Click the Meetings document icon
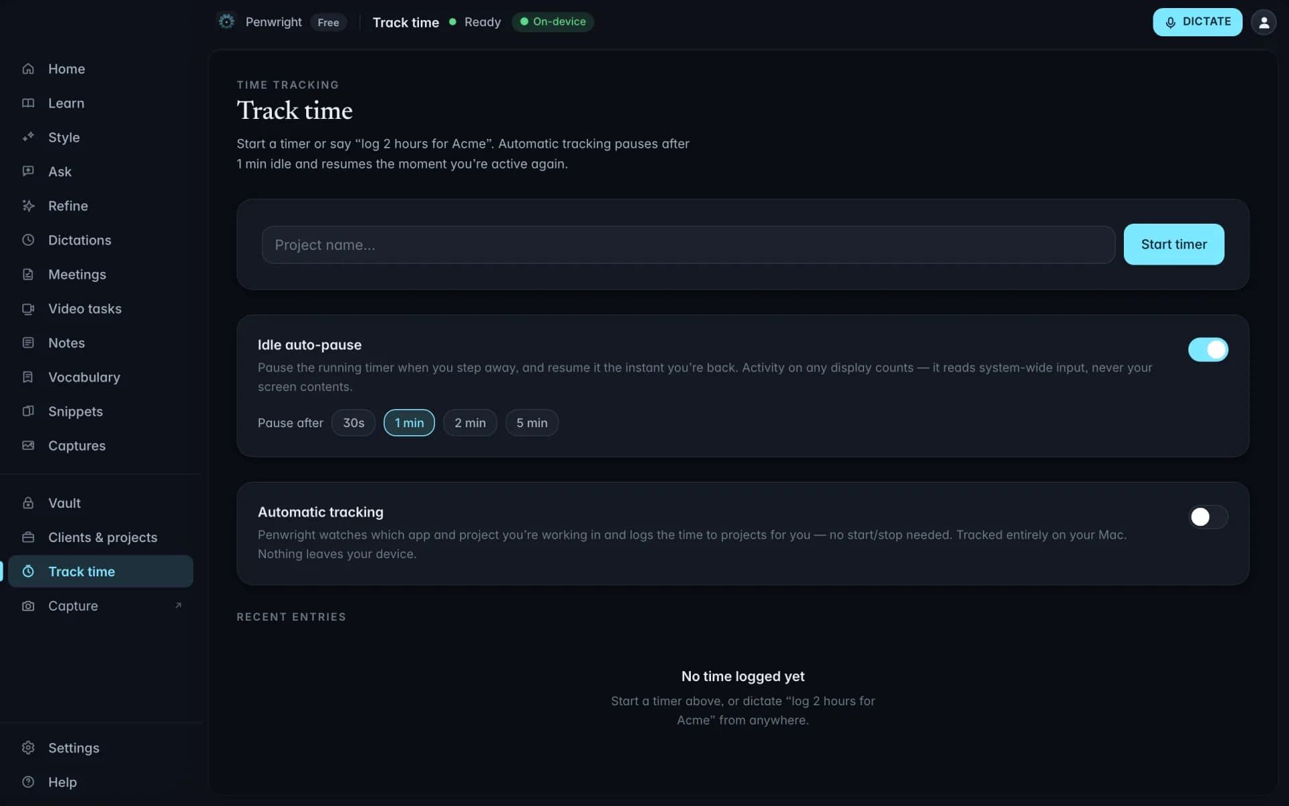 [28, 274]
